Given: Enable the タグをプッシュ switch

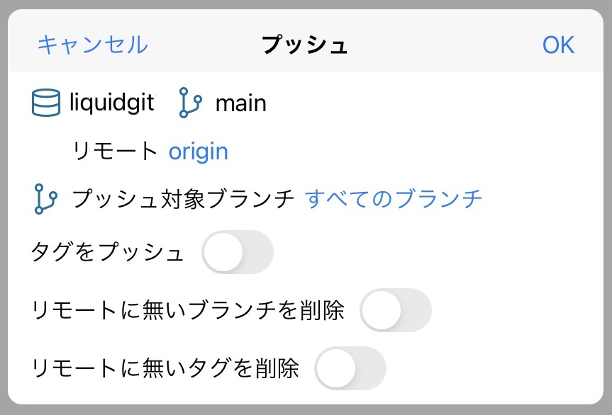Looking at the screenshot, I should pyautogui.click(x=238, y=251).
